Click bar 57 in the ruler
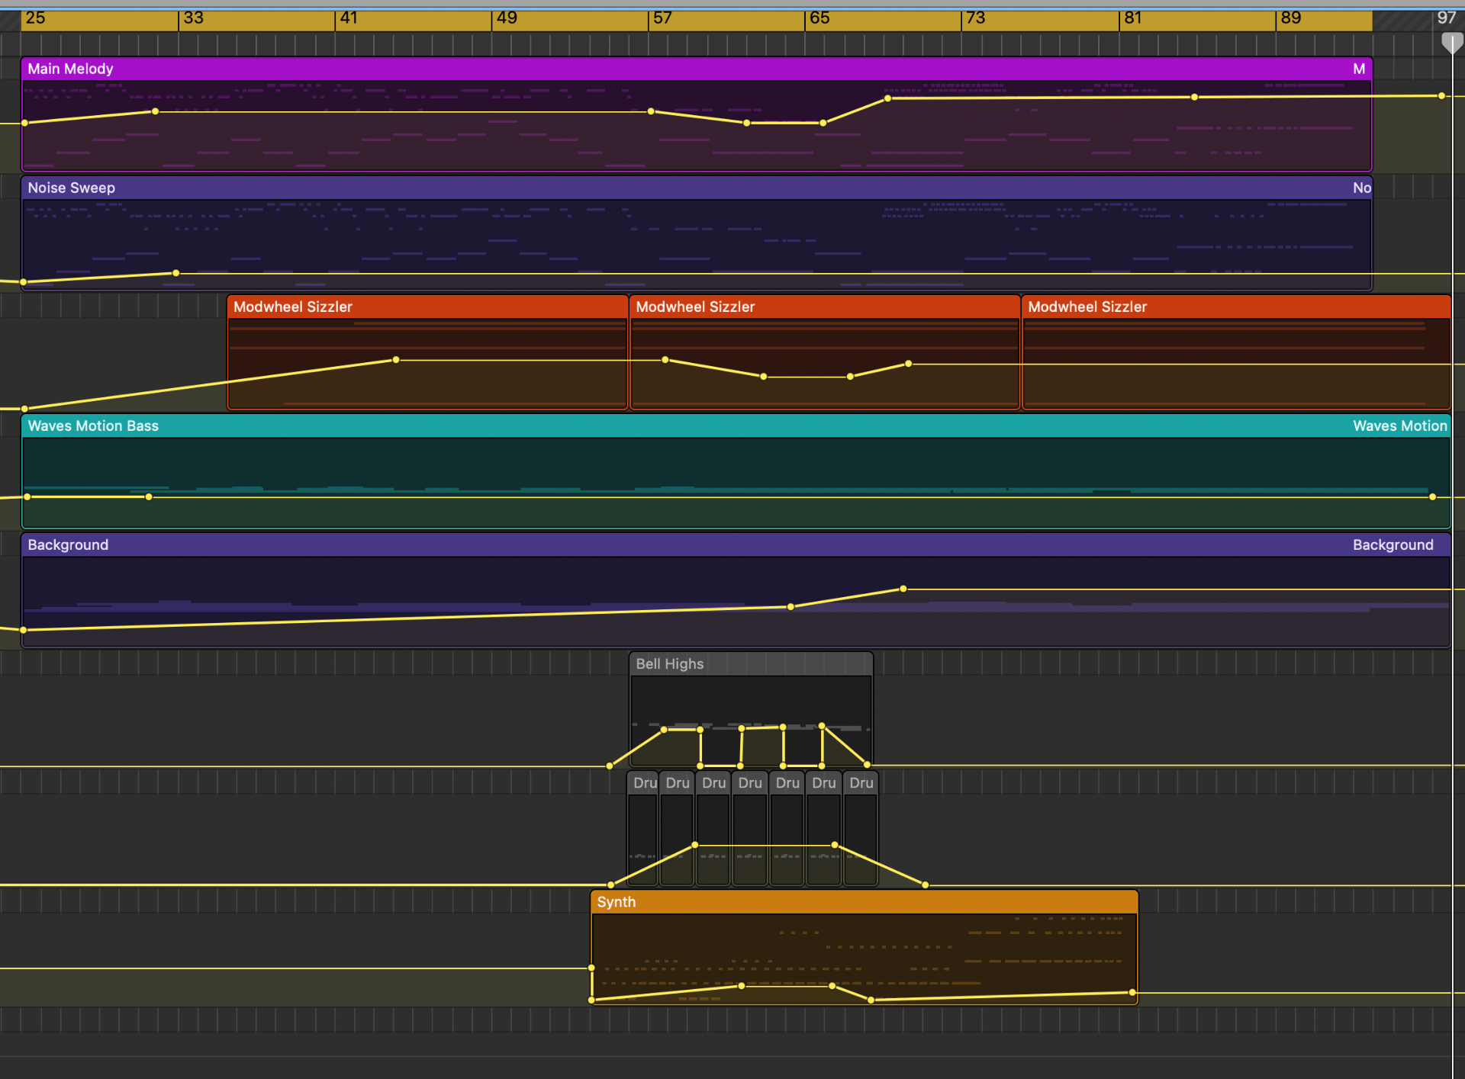 pyautogui.click(x=662, y=18)
